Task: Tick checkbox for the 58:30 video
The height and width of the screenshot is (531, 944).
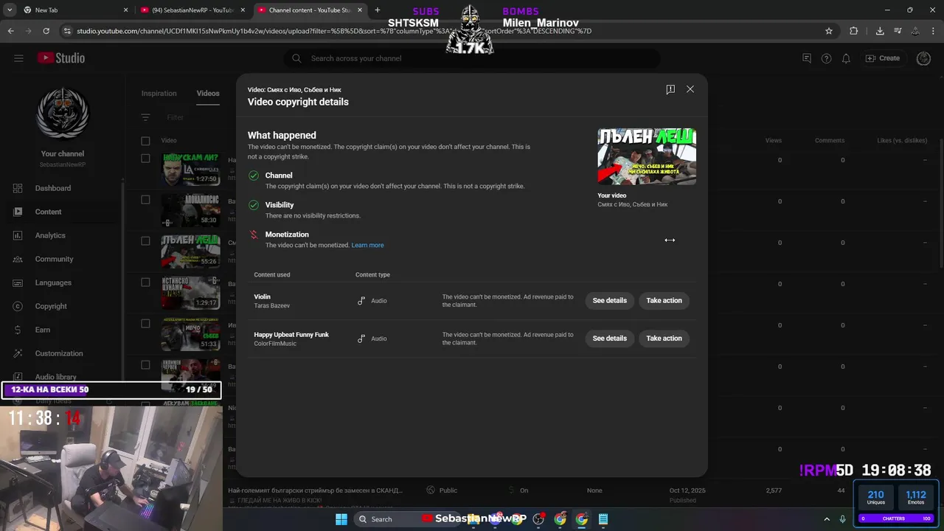Action: tap(145, 200)
